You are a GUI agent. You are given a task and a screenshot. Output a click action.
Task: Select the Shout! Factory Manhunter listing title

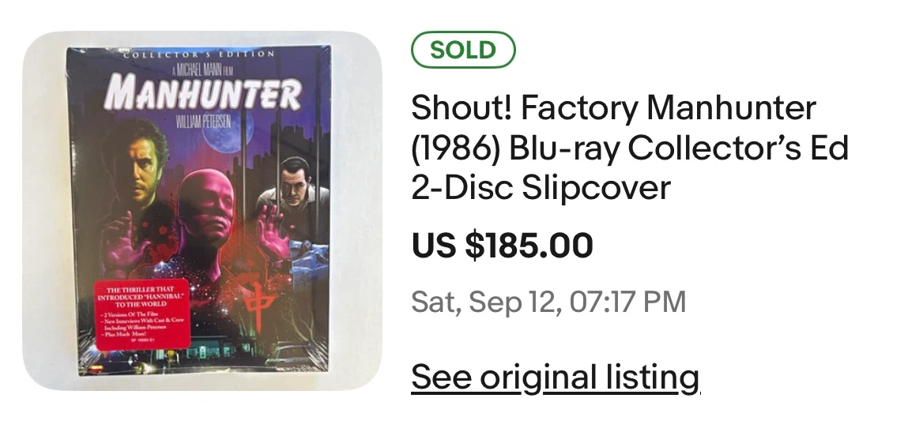click(630, 147)
